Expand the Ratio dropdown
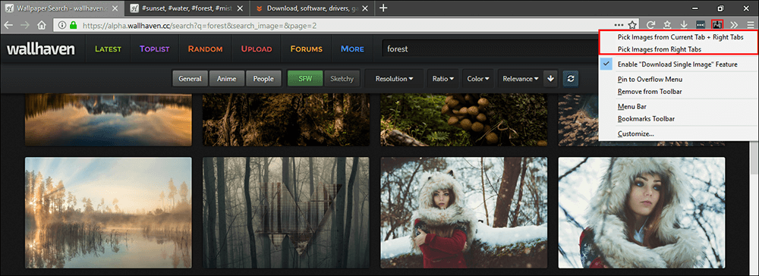The image size is (759, 276). click(x=443, y=79)
